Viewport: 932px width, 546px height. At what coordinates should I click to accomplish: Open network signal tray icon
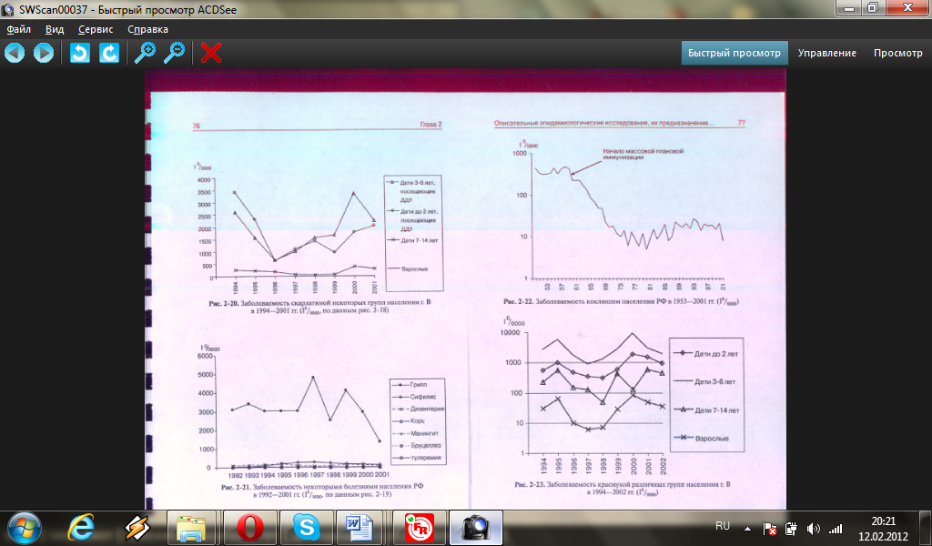pyautogui.click(x=836, y=528)
